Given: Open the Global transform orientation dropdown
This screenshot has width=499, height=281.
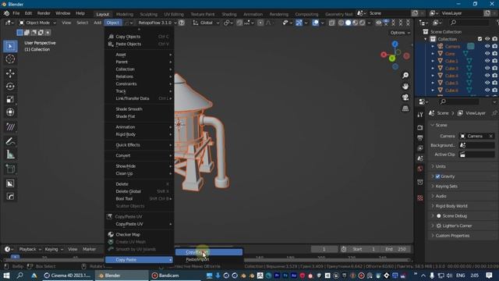Looking at the screenshot, I should pos(206,23).
